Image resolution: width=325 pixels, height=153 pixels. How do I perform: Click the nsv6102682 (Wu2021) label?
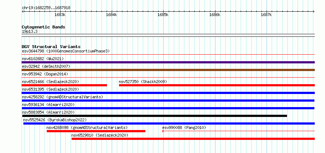coord(43,59)
